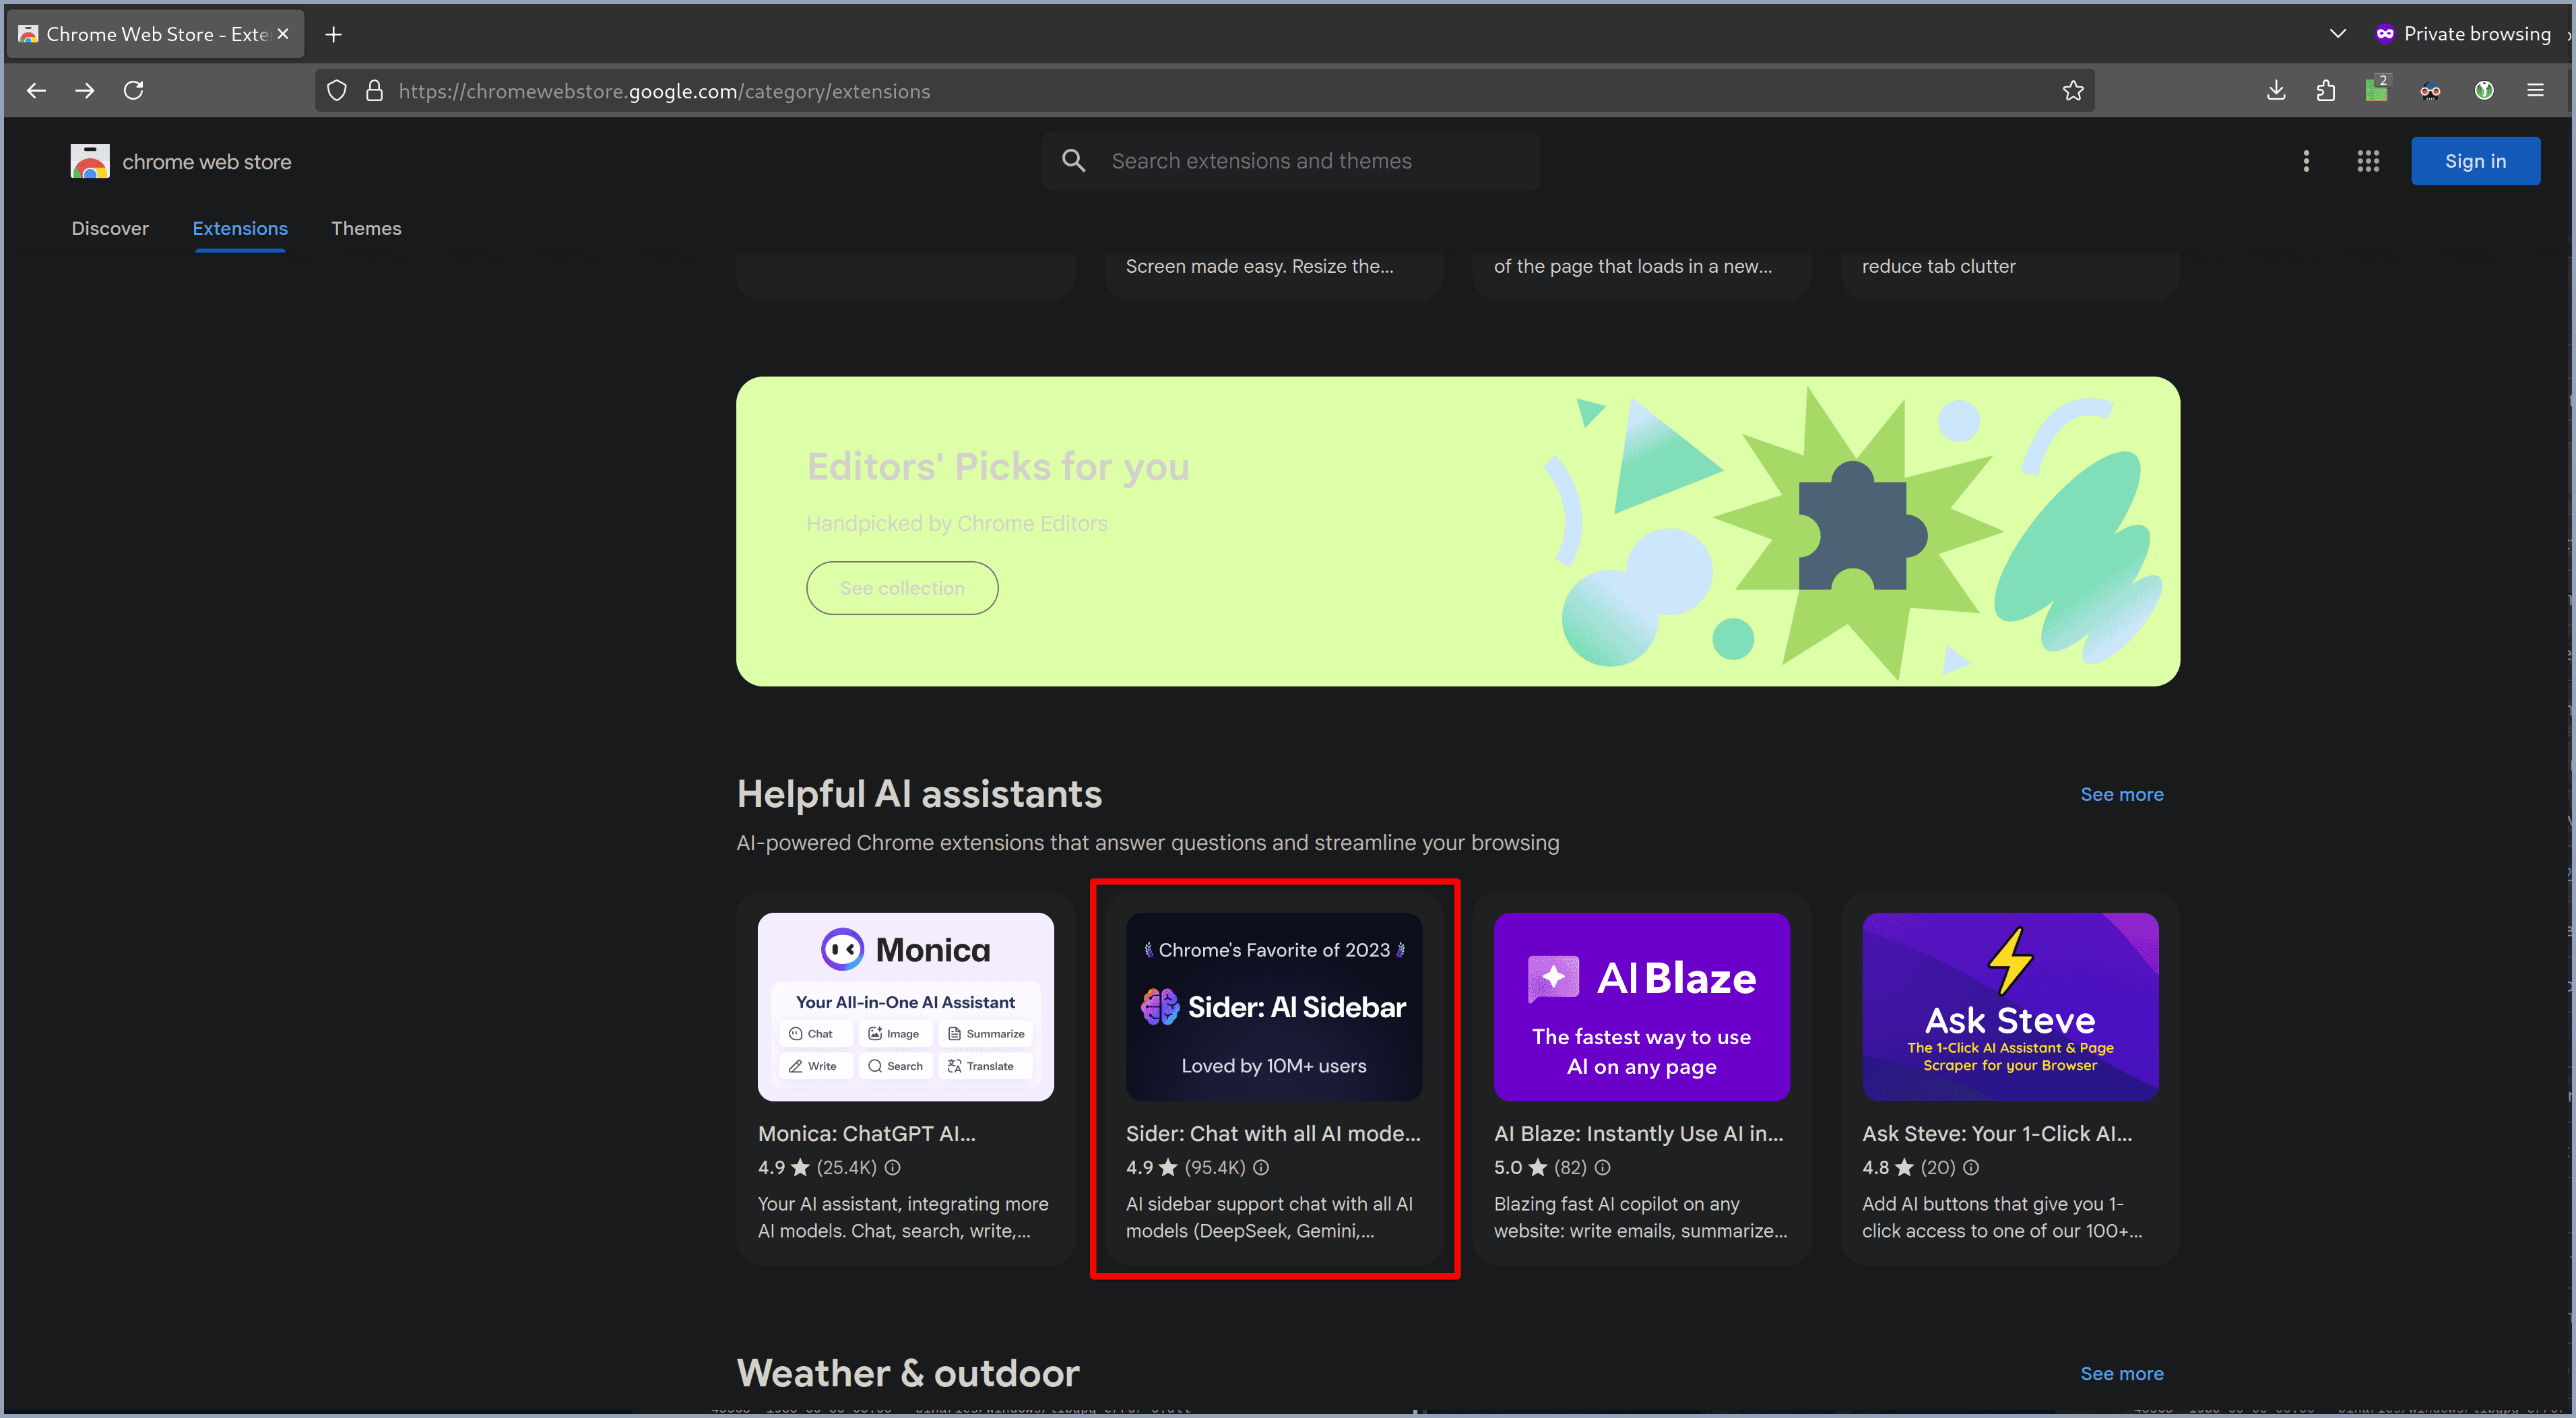
Task: Open the Google apps grid launcher
Action: (2368, 161)
